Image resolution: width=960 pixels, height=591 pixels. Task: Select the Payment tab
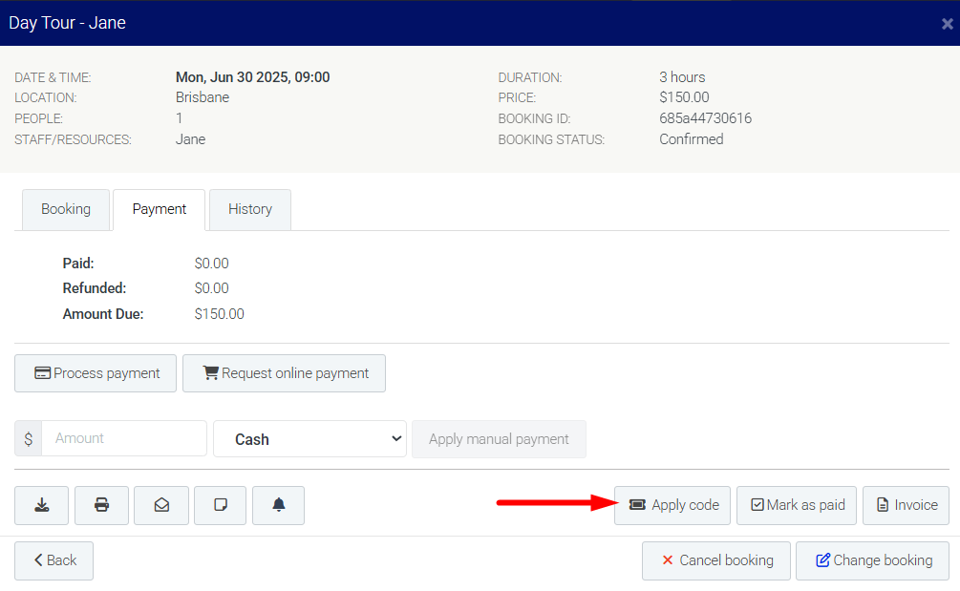pyautogui.click(x=160, y=209)
